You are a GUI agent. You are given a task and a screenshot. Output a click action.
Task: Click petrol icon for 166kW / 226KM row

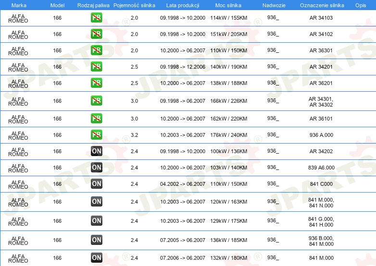tap(96, 101)
